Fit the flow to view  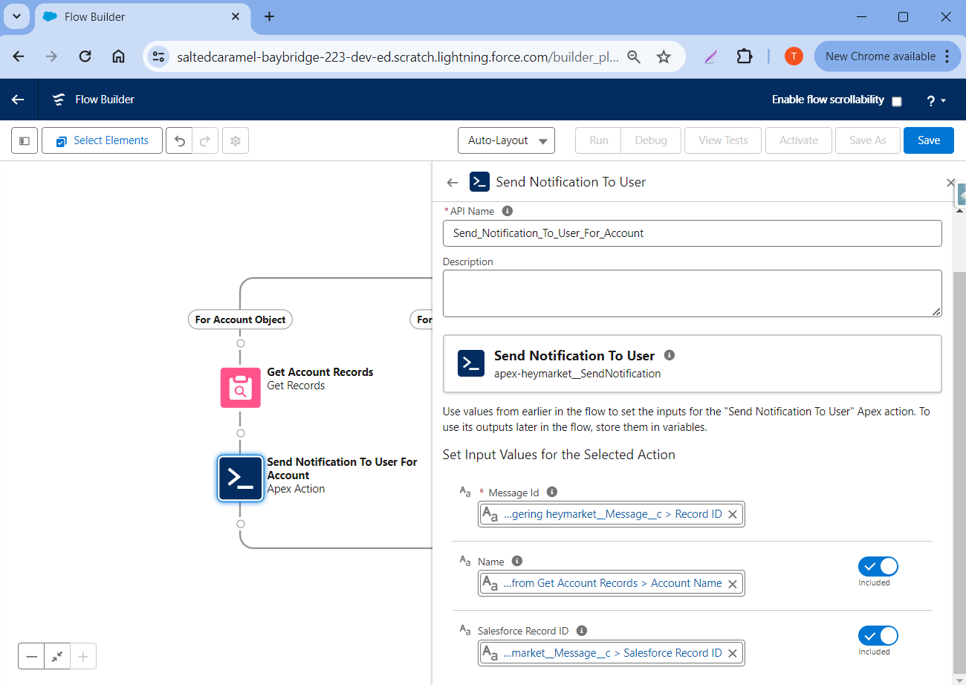(57, 657)
